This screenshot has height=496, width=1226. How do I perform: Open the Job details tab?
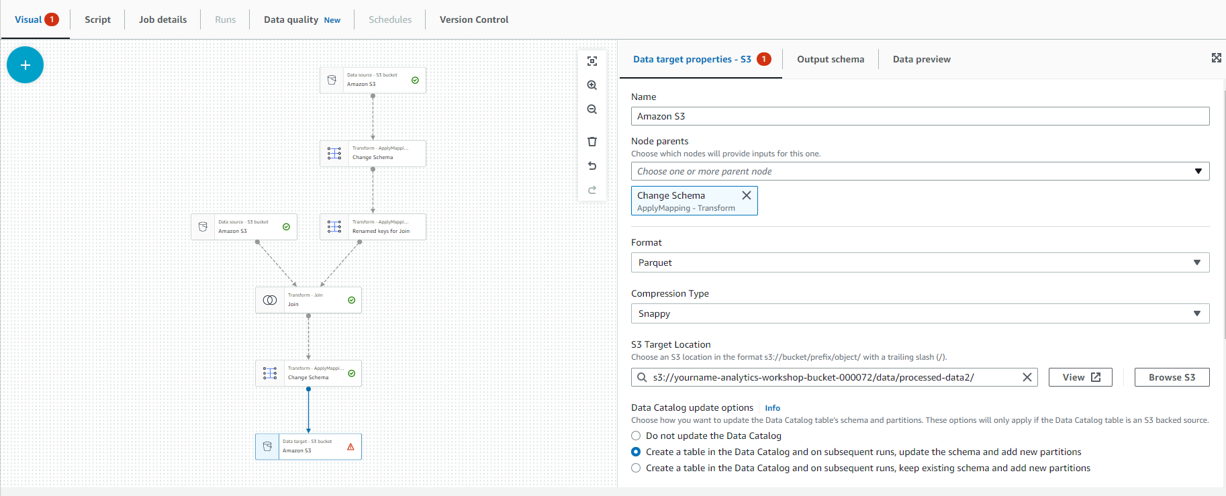pos(162,19)
